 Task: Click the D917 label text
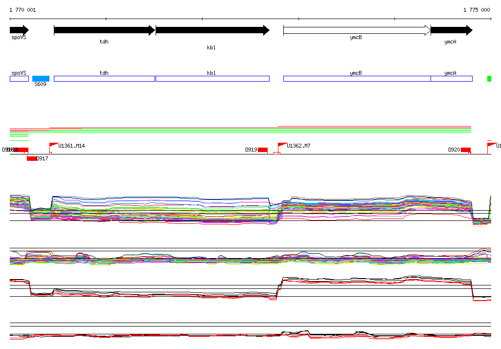(x=43, y=158)
